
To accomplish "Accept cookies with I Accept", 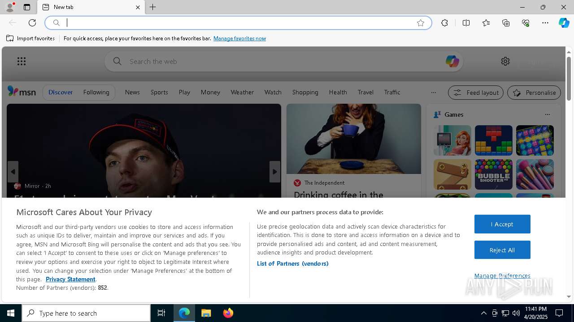I will point(502,224).
